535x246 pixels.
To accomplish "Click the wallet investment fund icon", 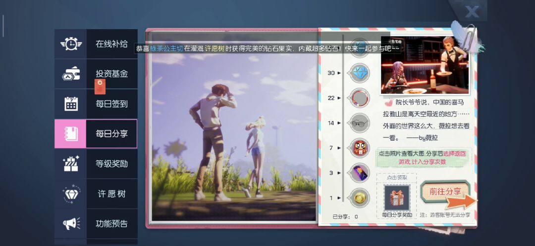I will pos(71,74).
